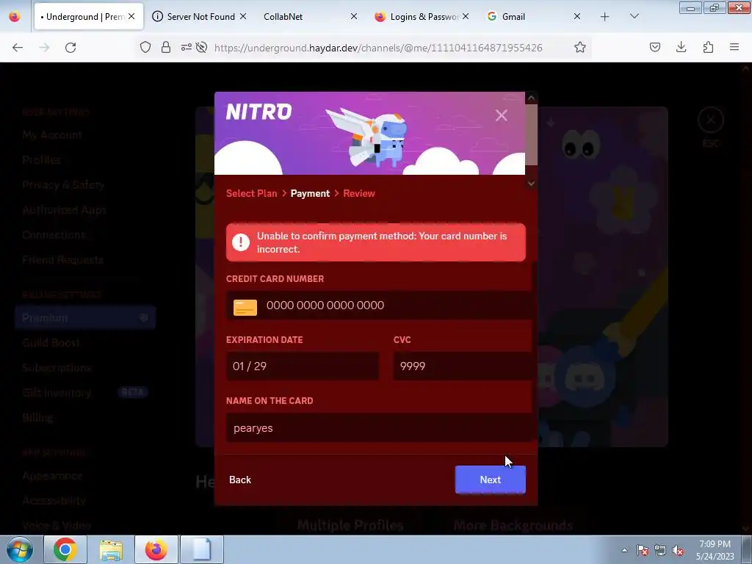Open Guild Boost settings
This screenshot has width=752, height=564.
pyautogui.click(x=51, y=342)
